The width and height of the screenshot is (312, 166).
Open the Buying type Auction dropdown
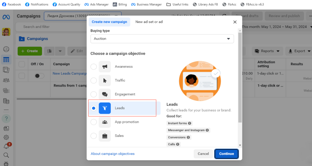(162, 39)
